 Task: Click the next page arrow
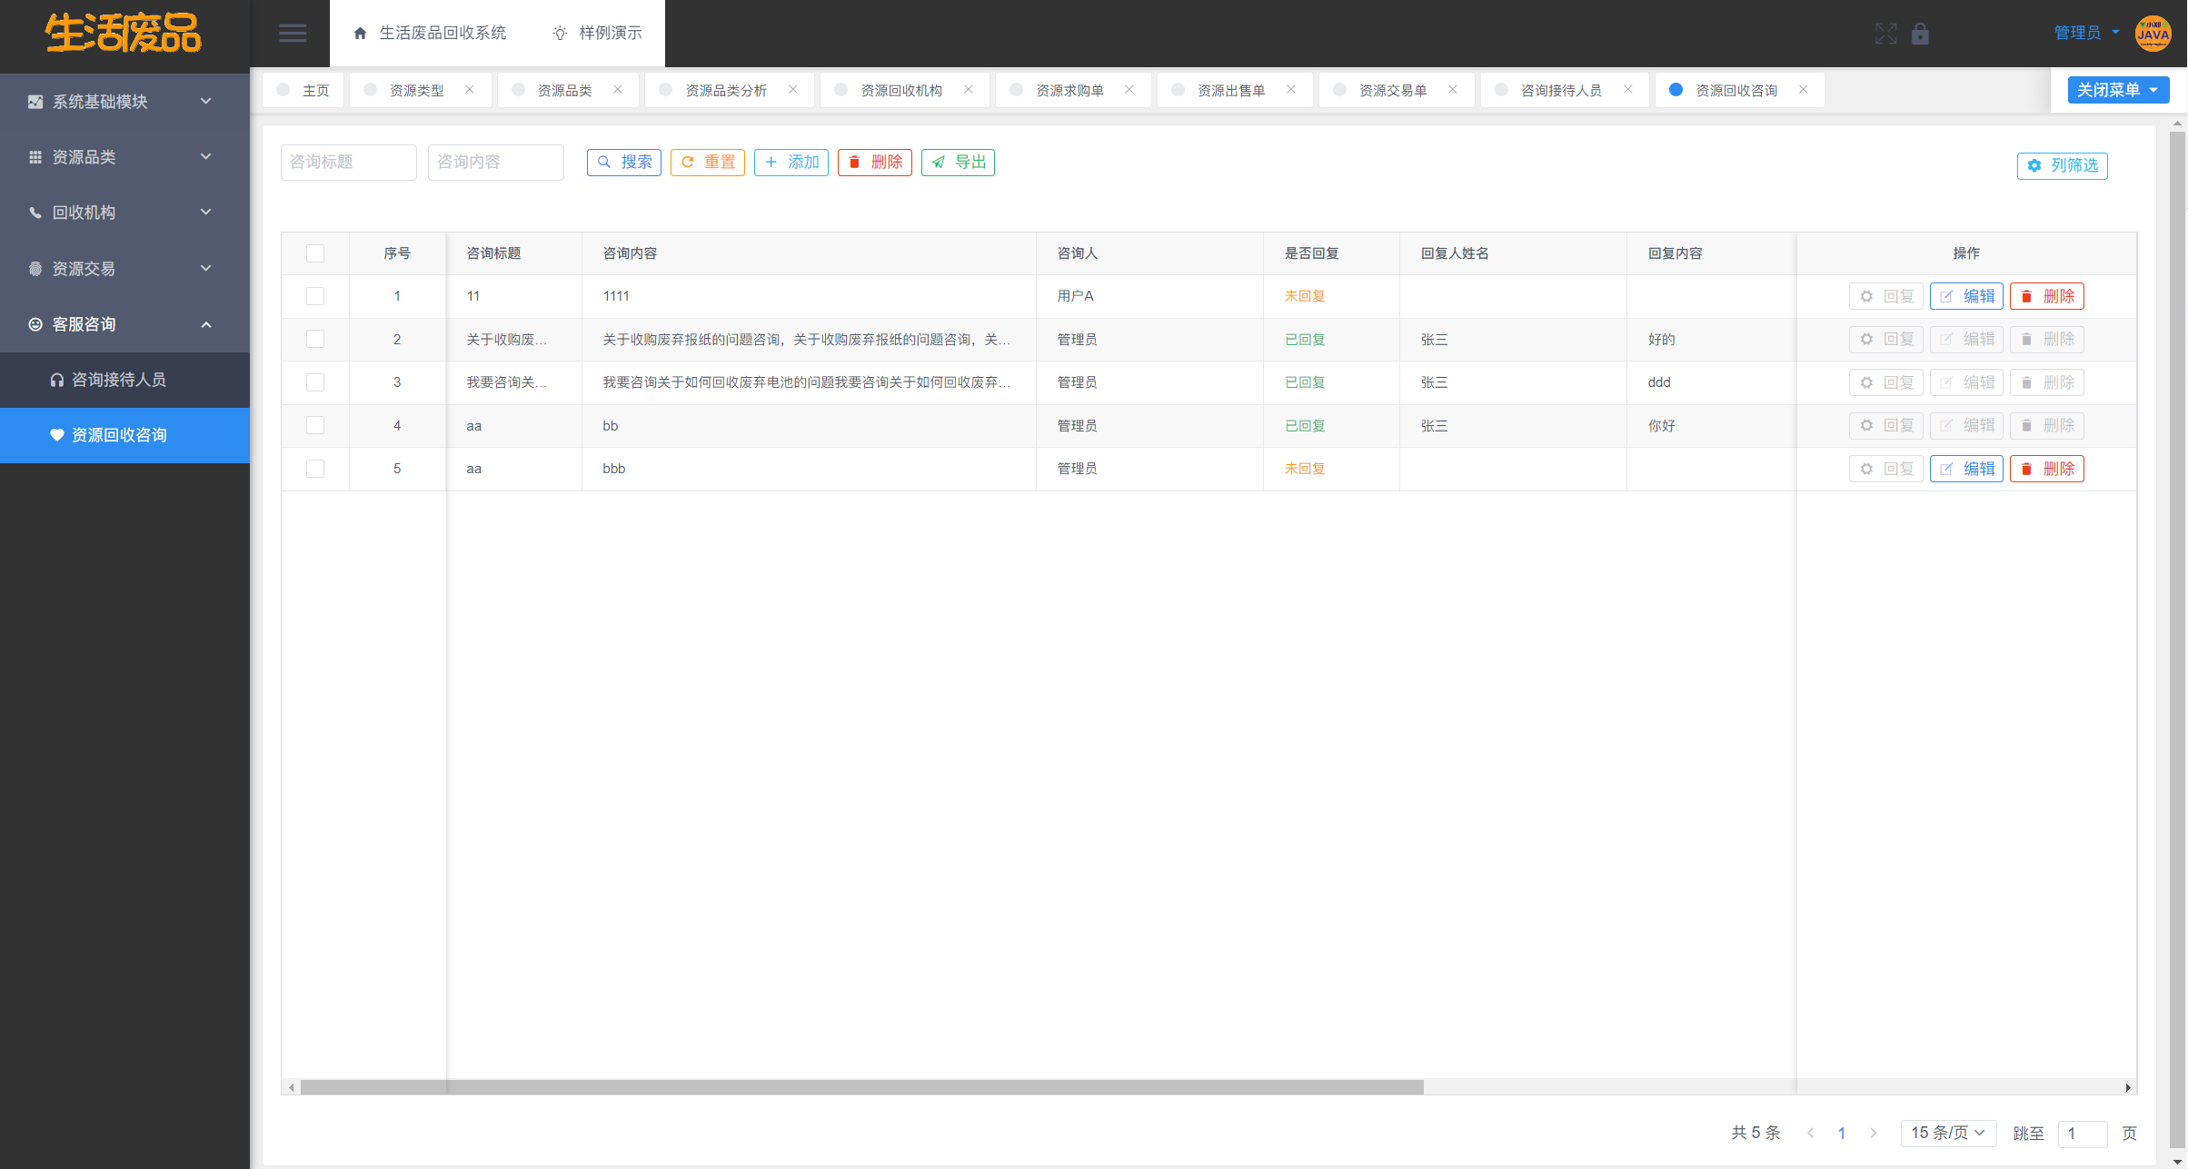(1873, 1133)
